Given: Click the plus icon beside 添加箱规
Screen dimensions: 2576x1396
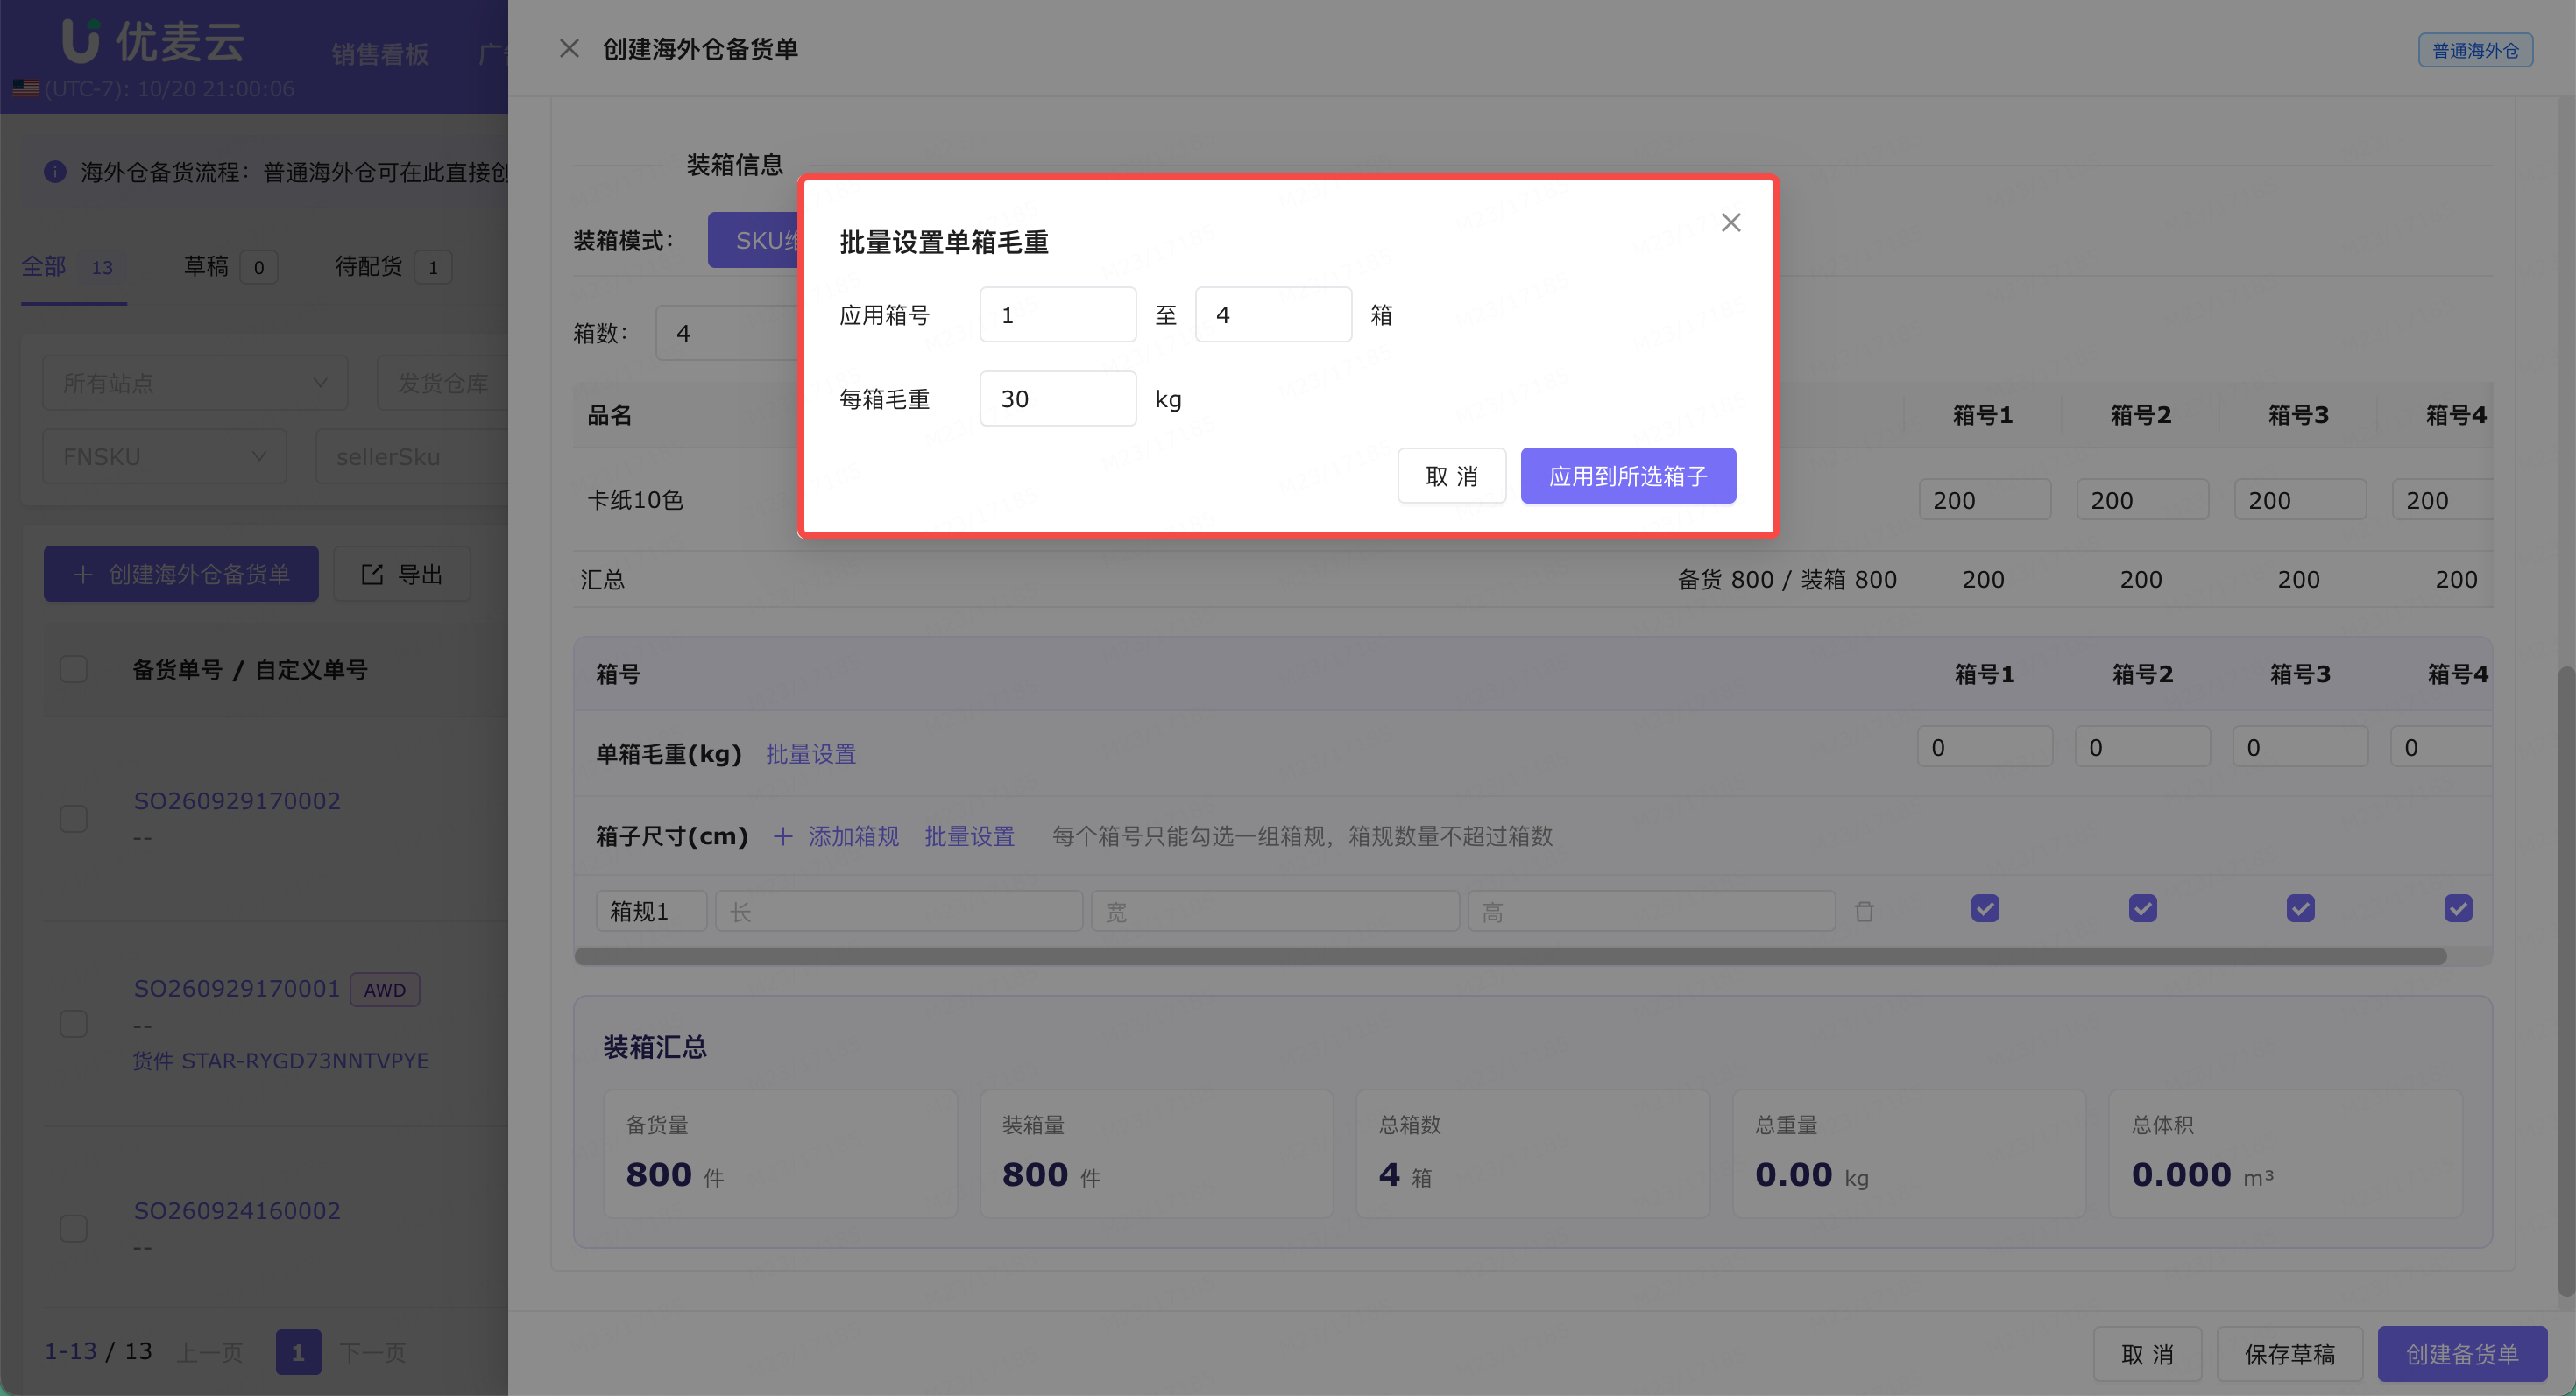Looking at the screenshot, I should pos(783,836).
